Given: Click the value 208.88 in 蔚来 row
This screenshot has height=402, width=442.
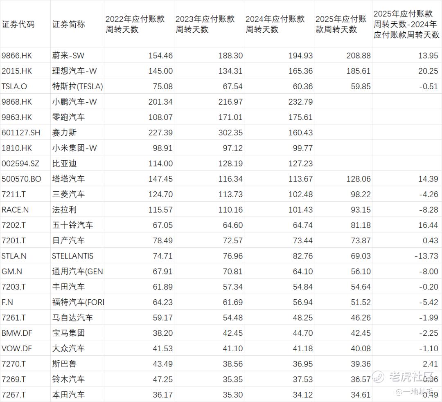Looking at the screenshot, I should point(359,56).
